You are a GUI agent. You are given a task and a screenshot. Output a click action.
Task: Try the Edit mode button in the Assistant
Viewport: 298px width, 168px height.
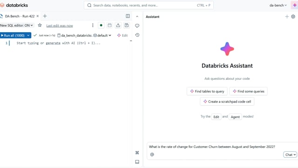(216, 117)
